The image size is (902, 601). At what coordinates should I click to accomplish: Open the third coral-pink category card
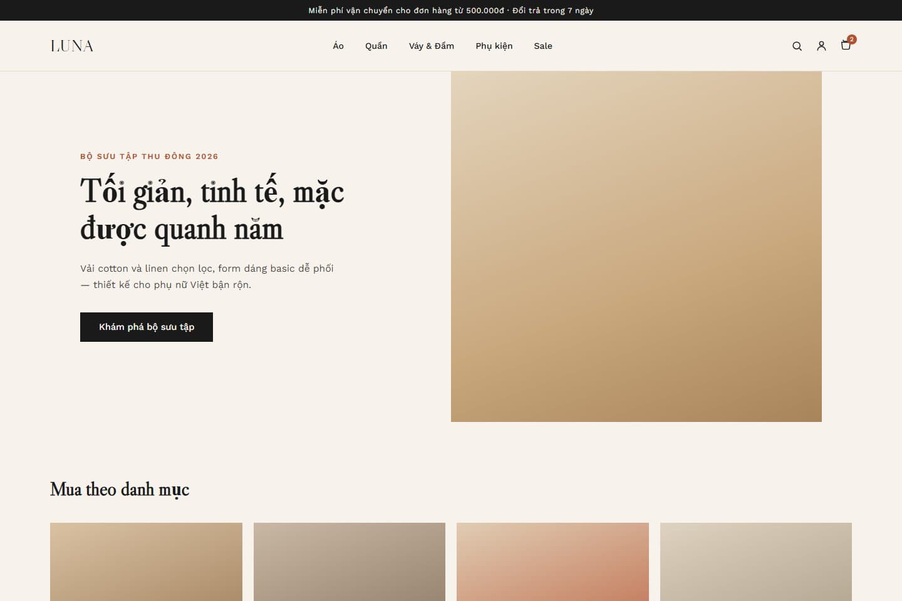pyautogui.click(x=552, y=562)
